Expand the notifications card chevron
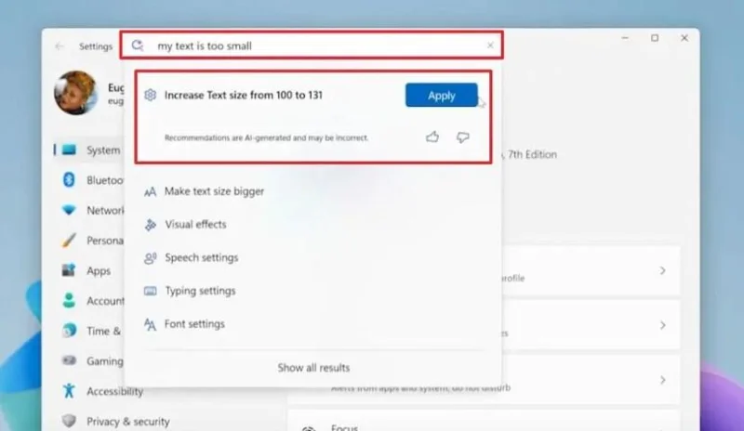This screenshot has height=431, width=744. 662,380
